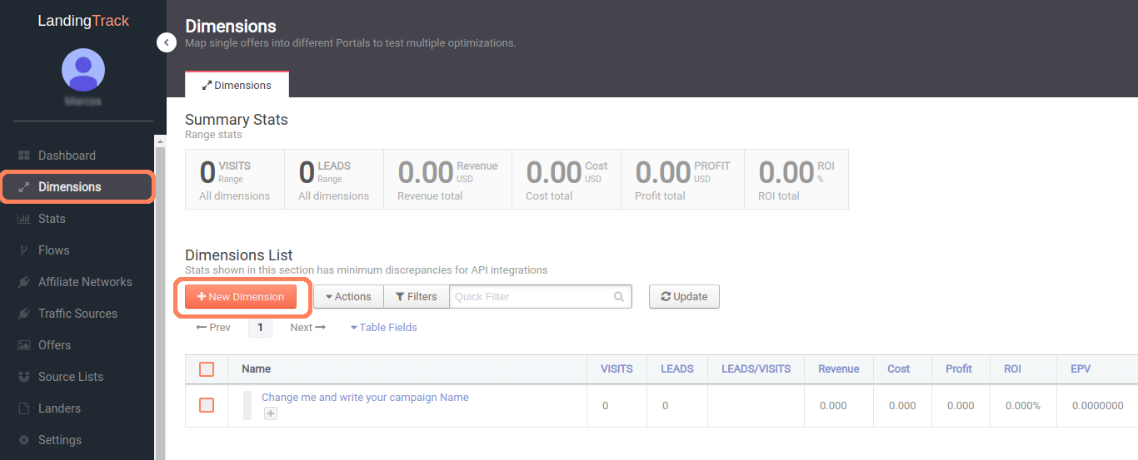This screenshot has height=460, width=1138.
Task: Click the user profile avatar
Action: click(83, 70)
